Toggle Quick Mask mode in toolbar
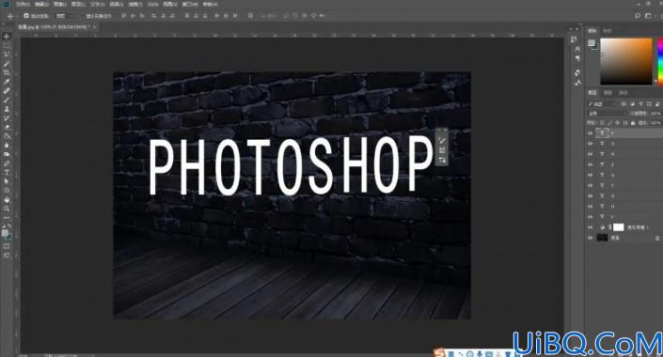The height and width of the screenshot is (357, 663). pos(7,246)
